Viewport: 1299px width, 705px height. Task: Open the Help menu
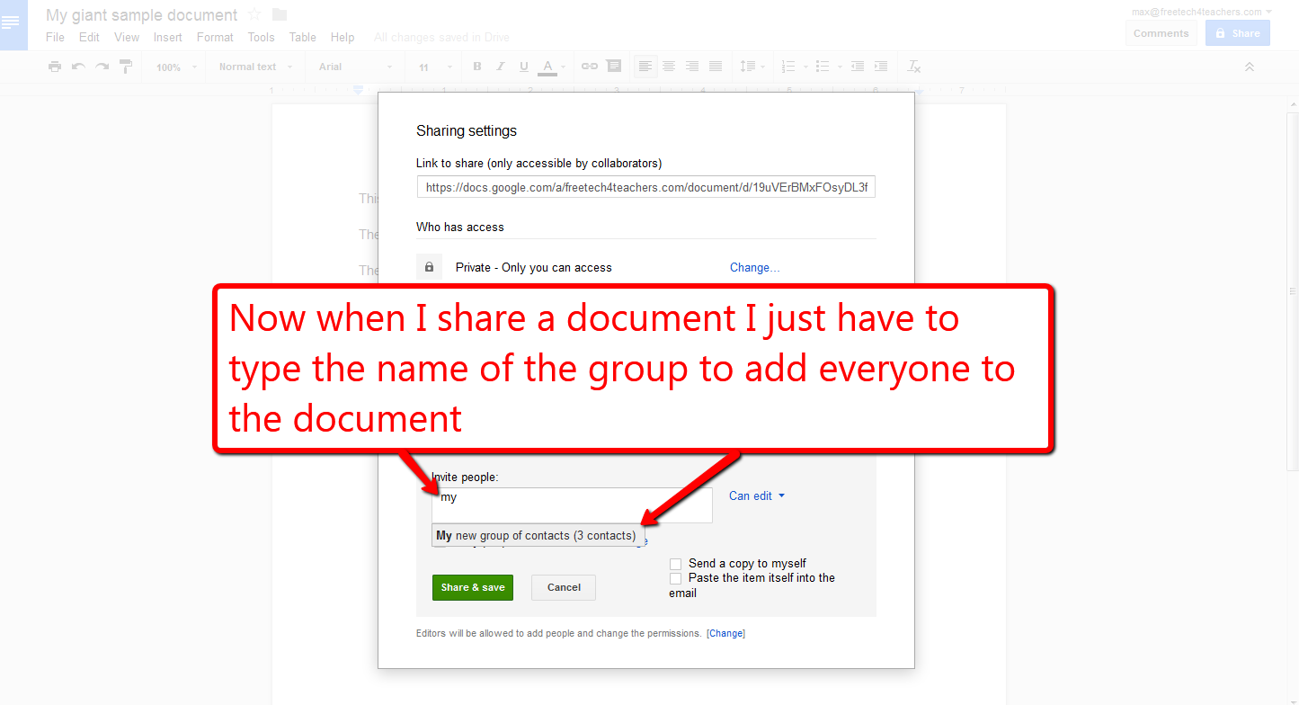tap(343, 37)
